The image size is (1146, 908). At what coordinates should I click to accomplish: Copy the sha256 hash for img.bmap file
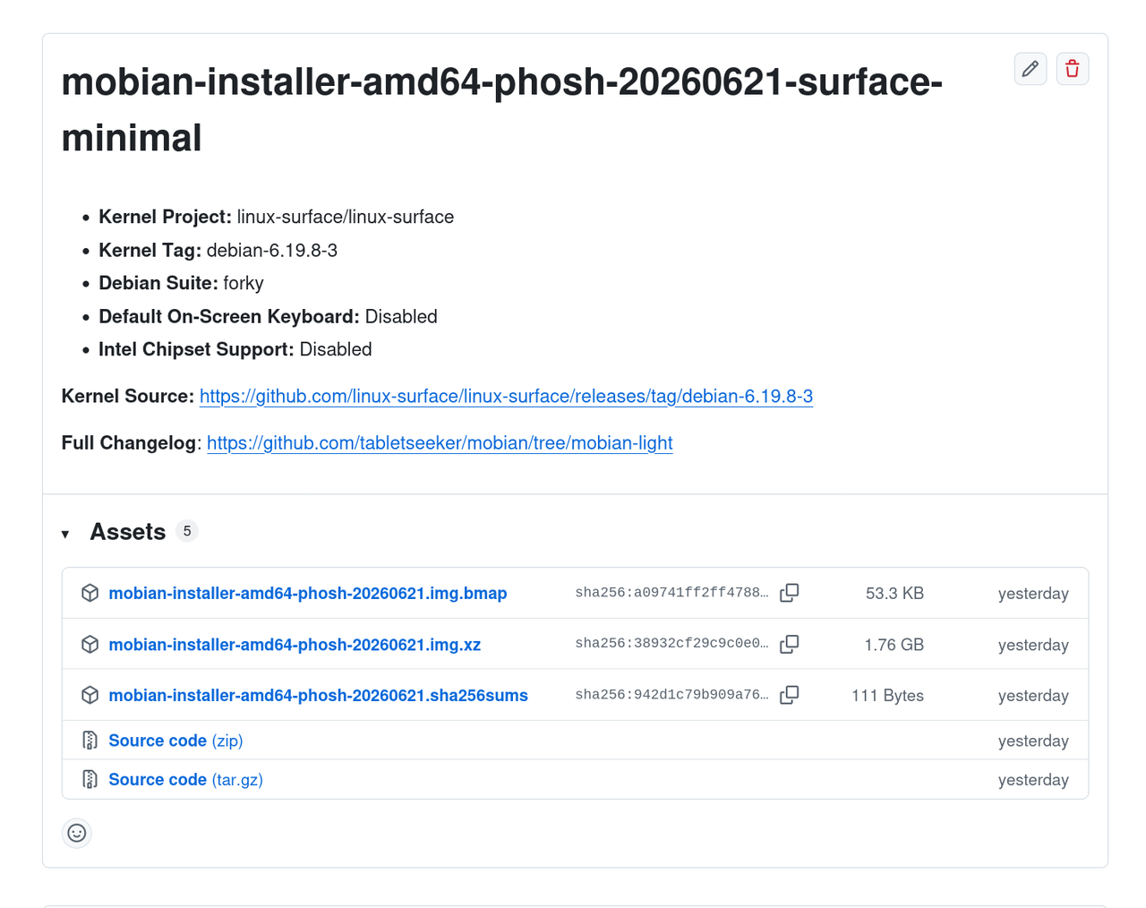790,593
